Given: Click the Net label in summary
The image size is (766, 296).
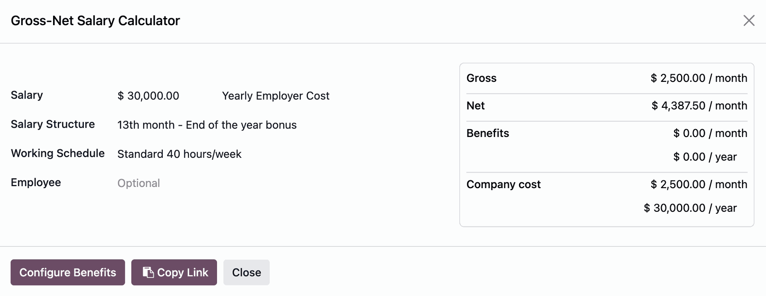Looking at the screenshot, I should (475, 106).
